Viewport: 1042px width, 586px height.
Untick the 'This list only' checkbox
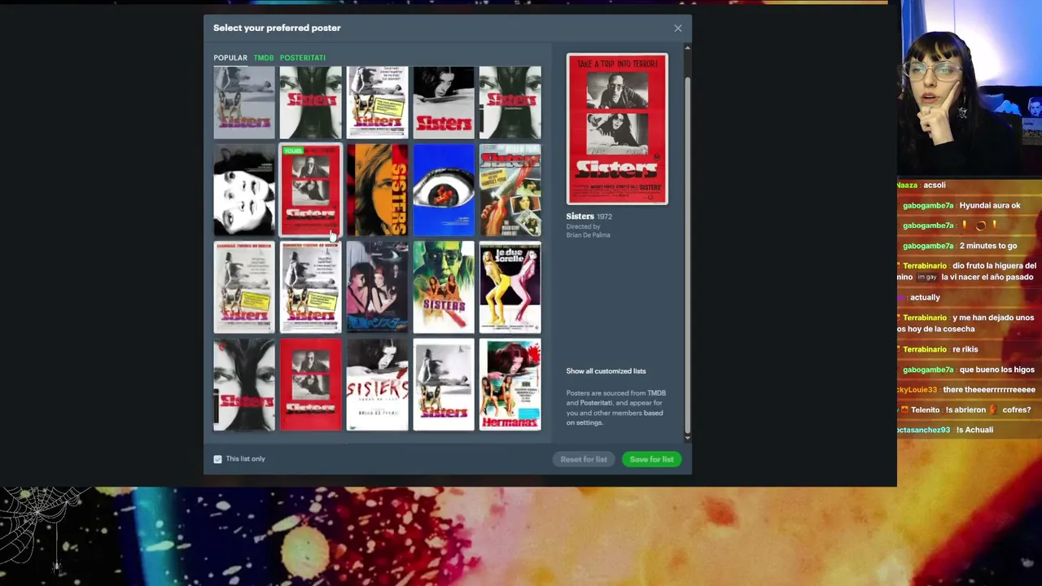tap(217, 459)
